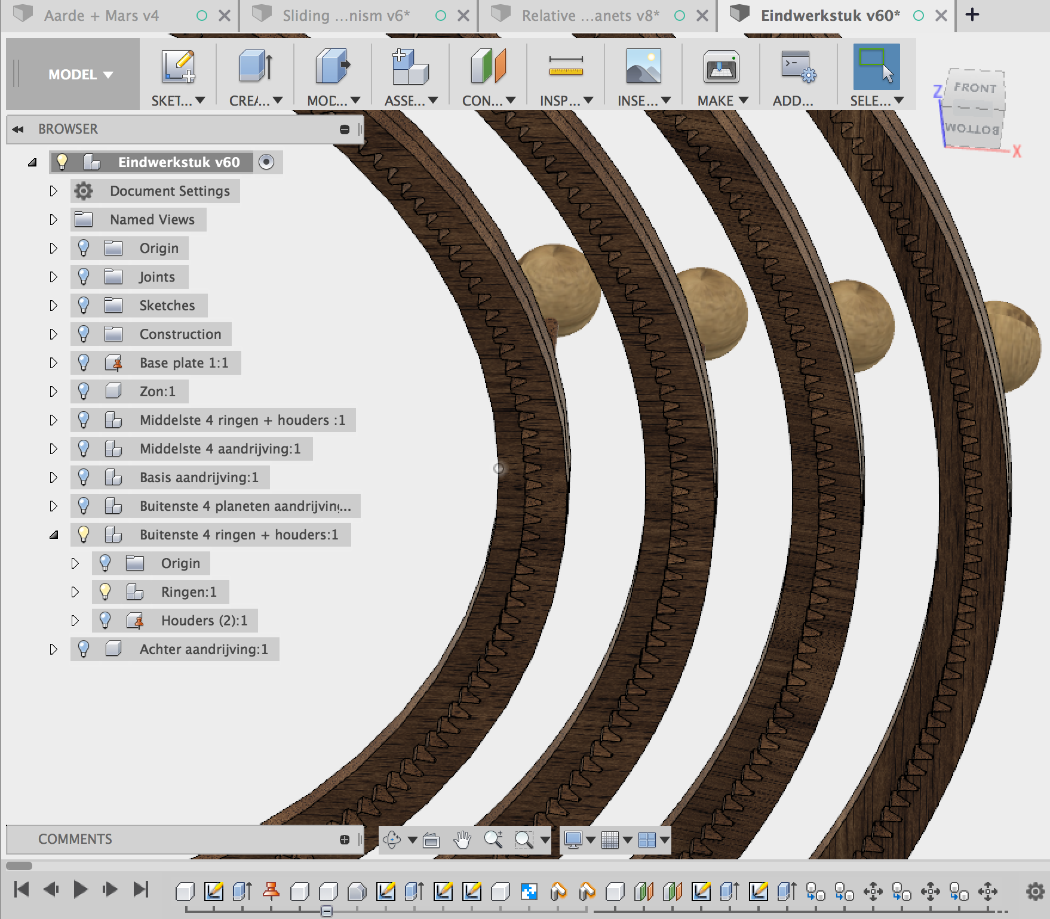The image size is (1050, 919).
Task: Activate the Pan tool in the navigation bar
Action: pos(462,840)
